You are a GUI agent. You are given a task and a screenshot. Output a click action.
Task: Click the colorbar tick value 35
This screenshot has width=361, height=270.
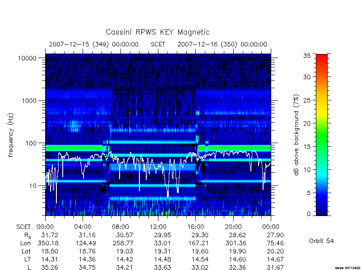click(x=307, y=56)
